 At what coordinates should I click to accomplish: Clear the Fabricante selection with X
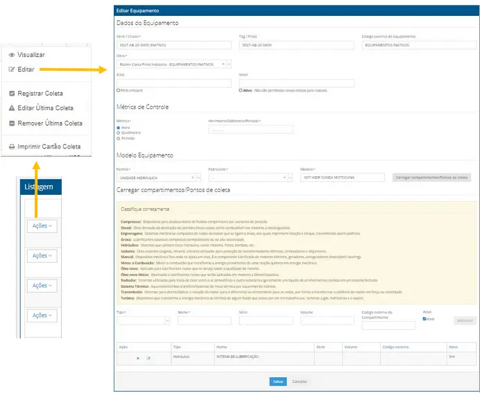(284, 178)
